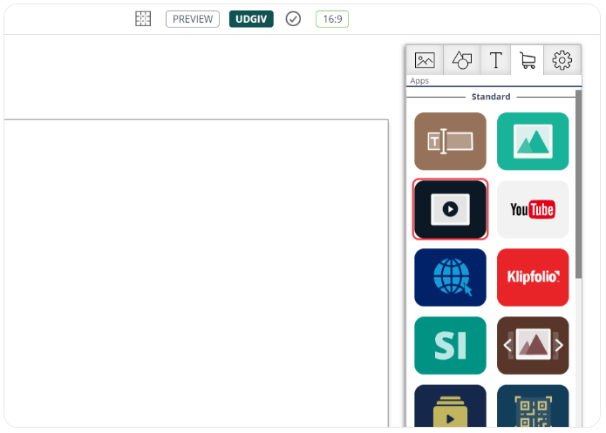Add the QR code app
606x433 pixels.
coord(533,406)
